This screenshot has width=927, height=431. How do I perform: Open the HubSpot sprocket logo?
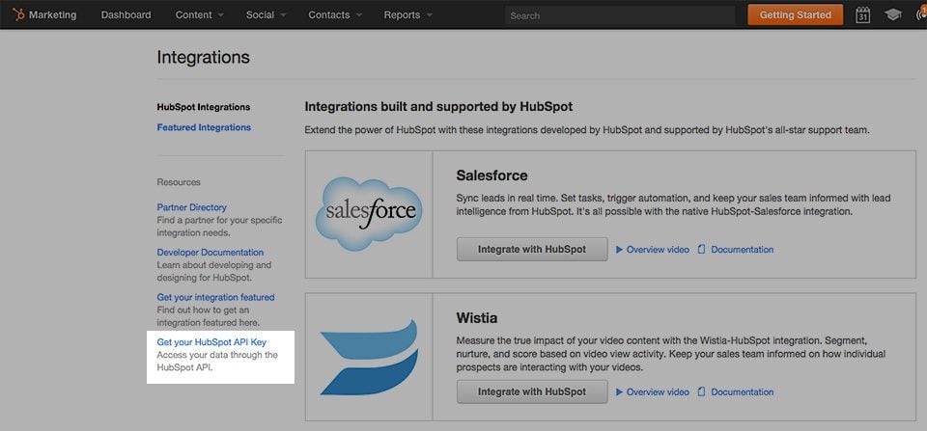[x=18, y=14]
